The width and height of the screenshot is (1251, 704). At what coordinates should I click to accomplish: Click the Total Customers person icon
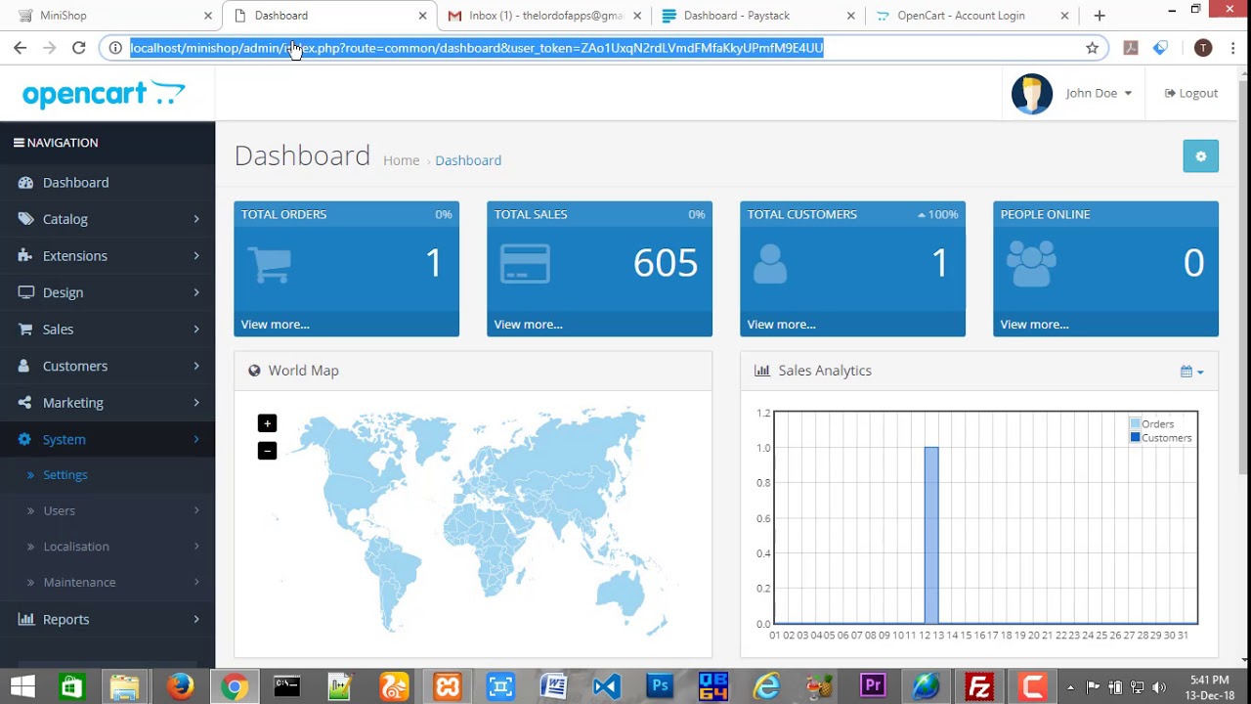(x=770, y=264)
